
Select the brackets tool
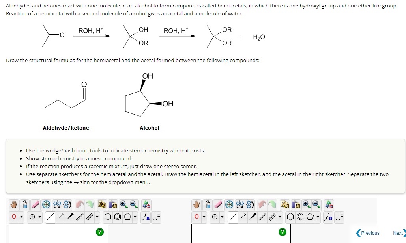156,216
